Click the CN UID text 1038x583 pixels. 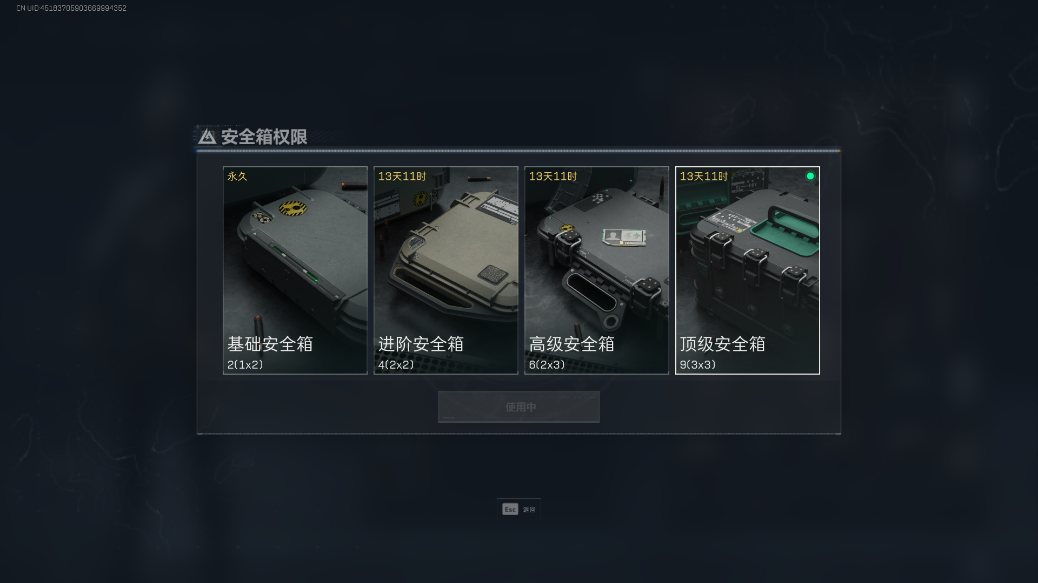[71, 8]
